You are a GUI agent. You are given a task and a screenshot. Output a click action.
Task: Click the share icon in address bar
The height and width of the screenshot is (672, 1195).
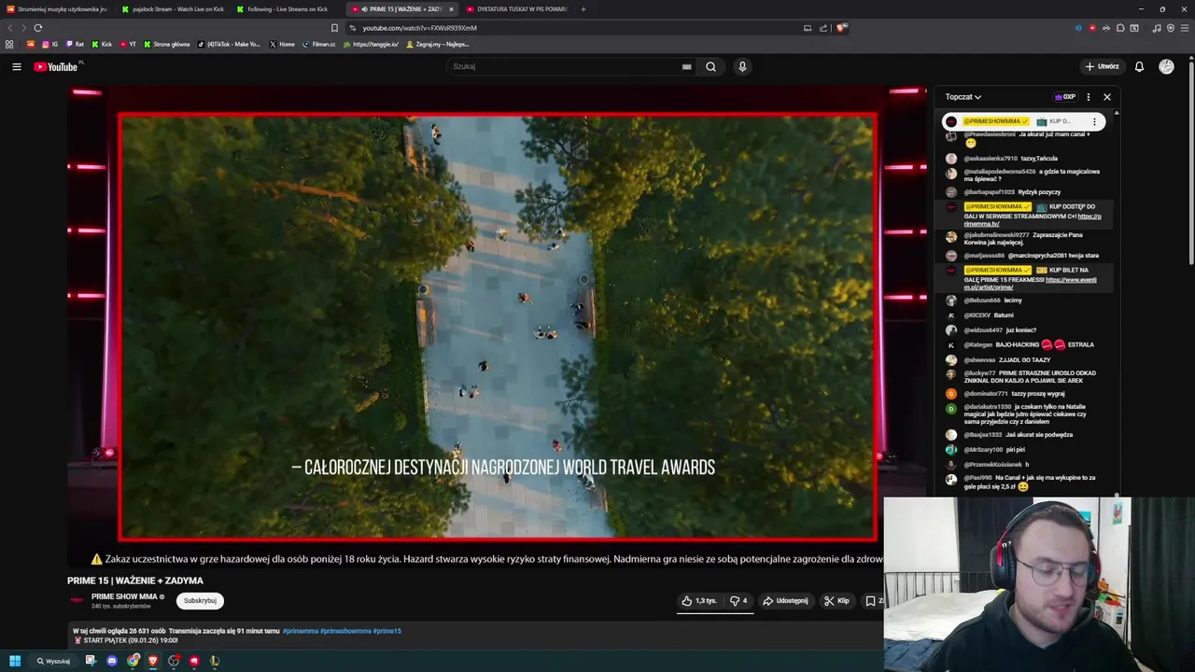[823, 28]
